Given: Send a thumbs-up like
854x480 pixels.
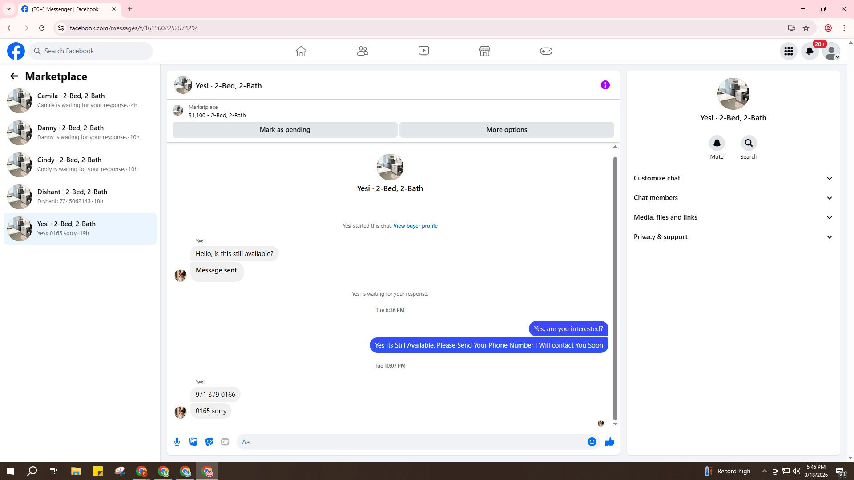Looking at the screenshot, I should click(x=609, y=442).
